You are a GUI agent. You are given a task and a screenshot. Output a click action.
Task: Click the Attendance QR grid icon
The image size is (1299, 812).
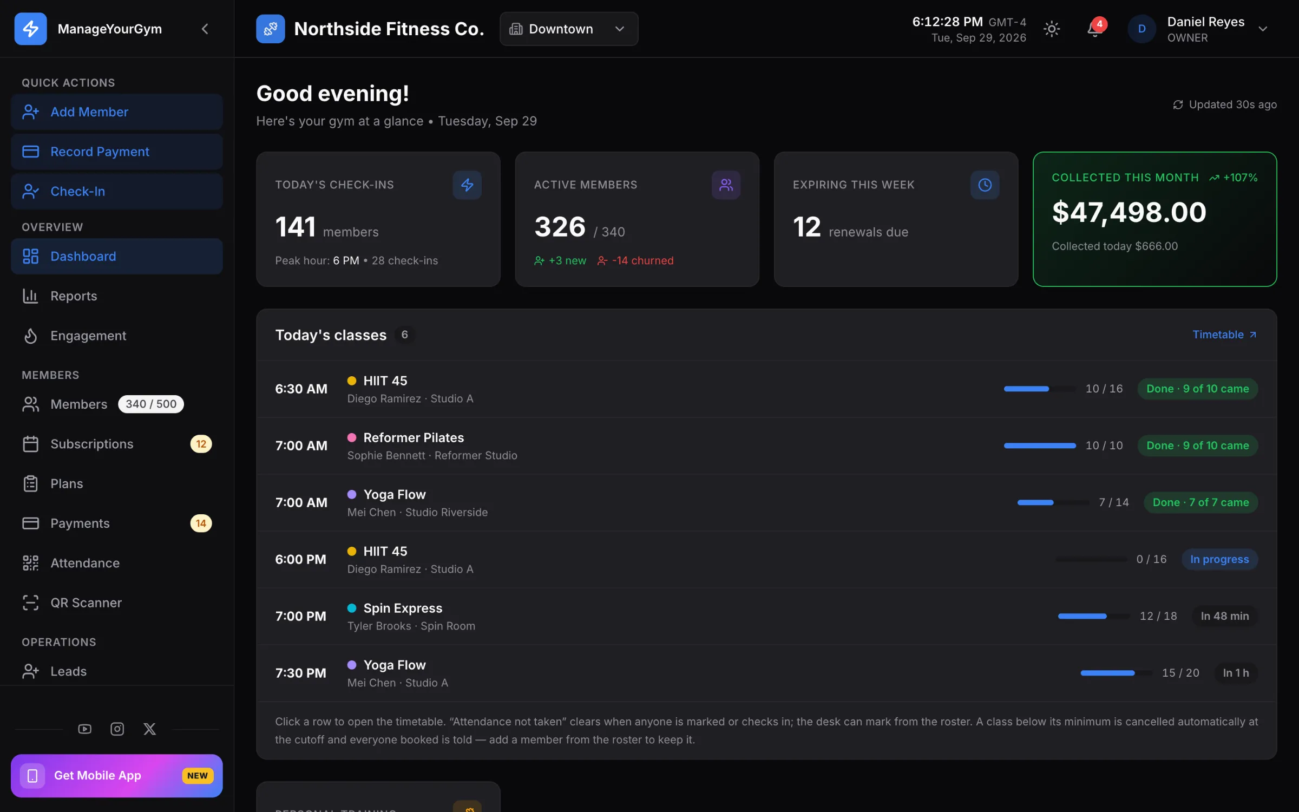pyautogui.click(x=30, y=563)
